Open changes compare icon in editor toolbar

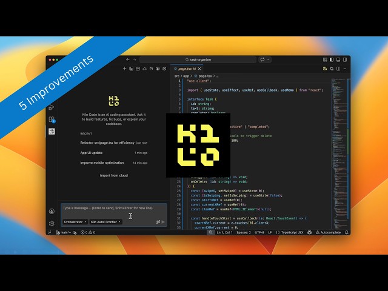point(332,69)
